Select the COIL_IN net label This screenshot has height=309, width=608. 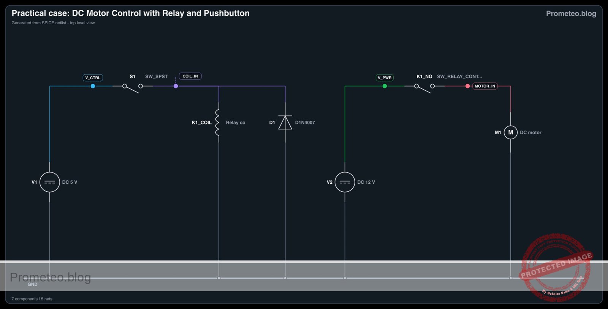(x=190, y=76)
